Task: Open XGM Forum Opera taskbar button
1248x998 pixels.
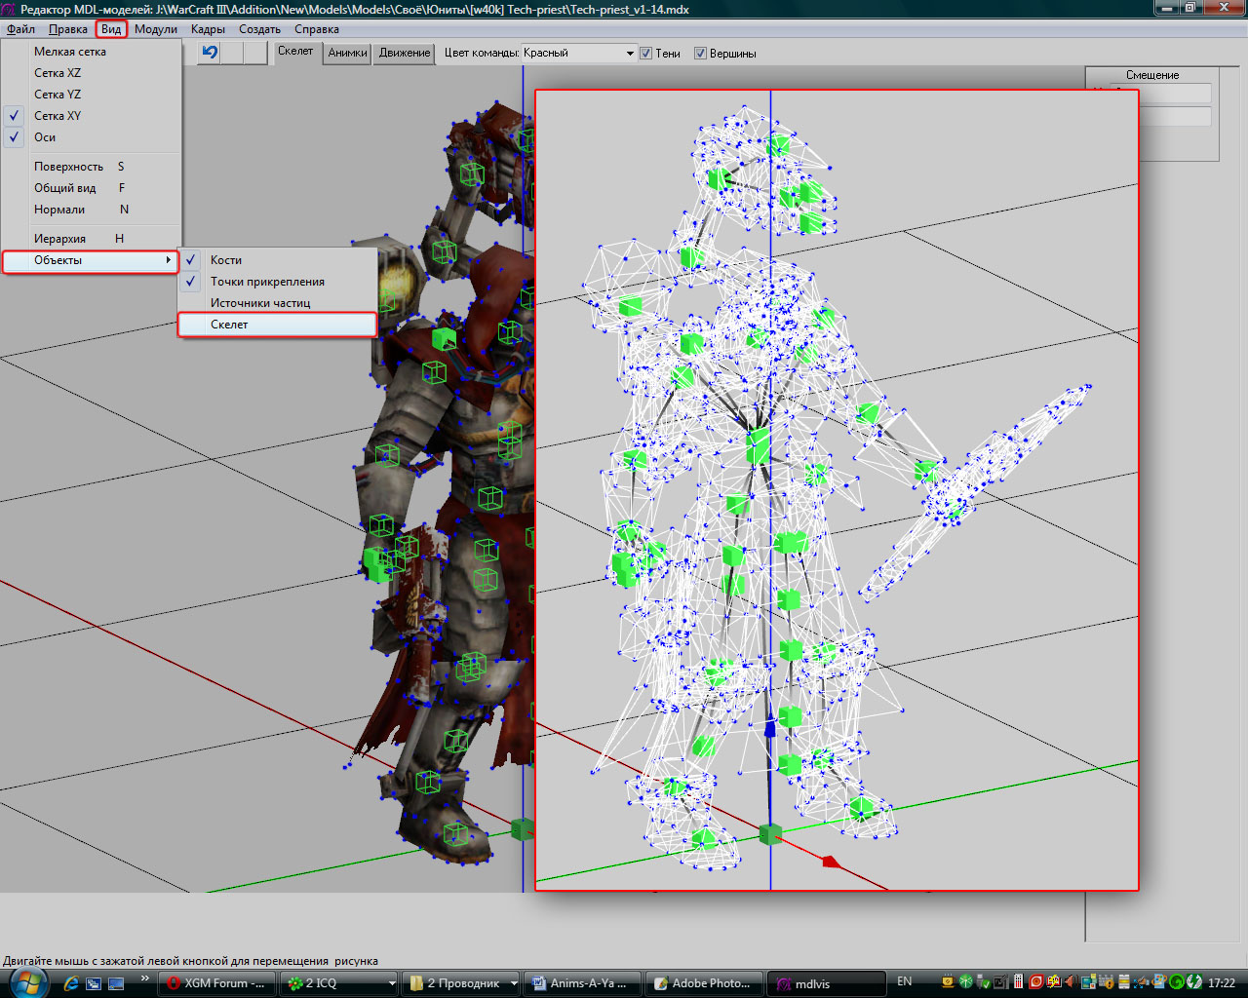Action: point(216,983)
